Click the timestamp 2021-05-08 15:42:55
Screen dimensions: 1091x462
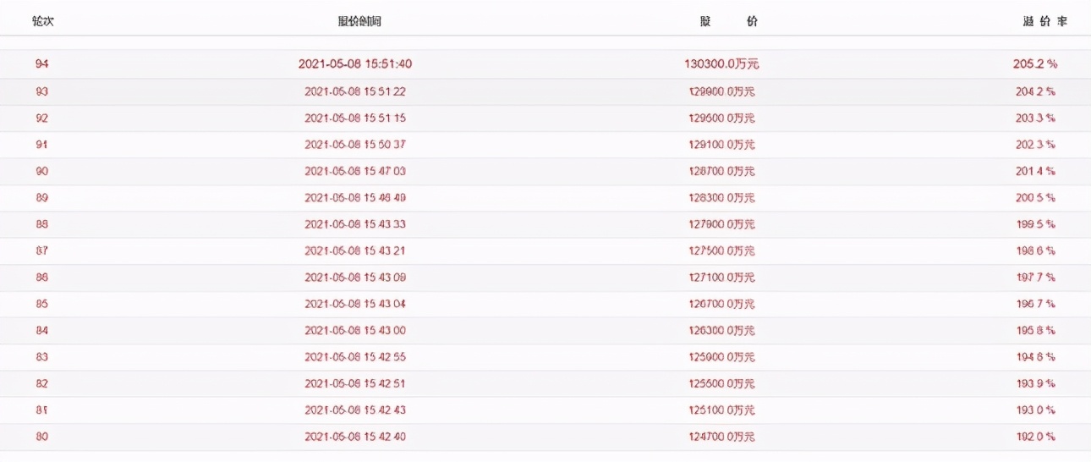(355, 357)
